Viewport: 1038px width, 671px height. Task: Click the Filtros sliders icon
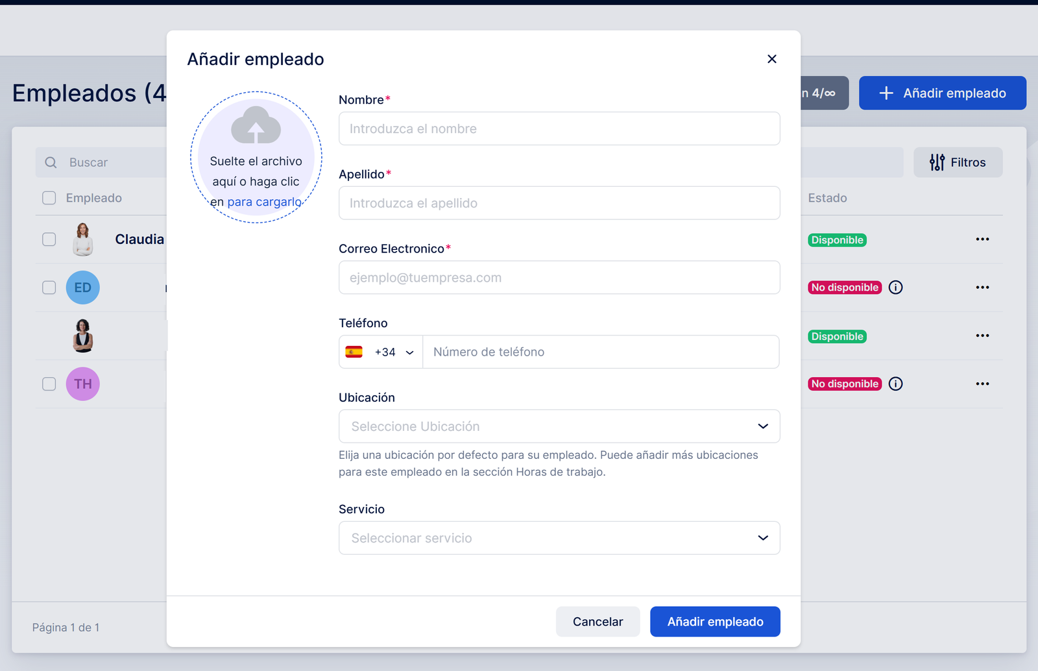coord(937,162)
